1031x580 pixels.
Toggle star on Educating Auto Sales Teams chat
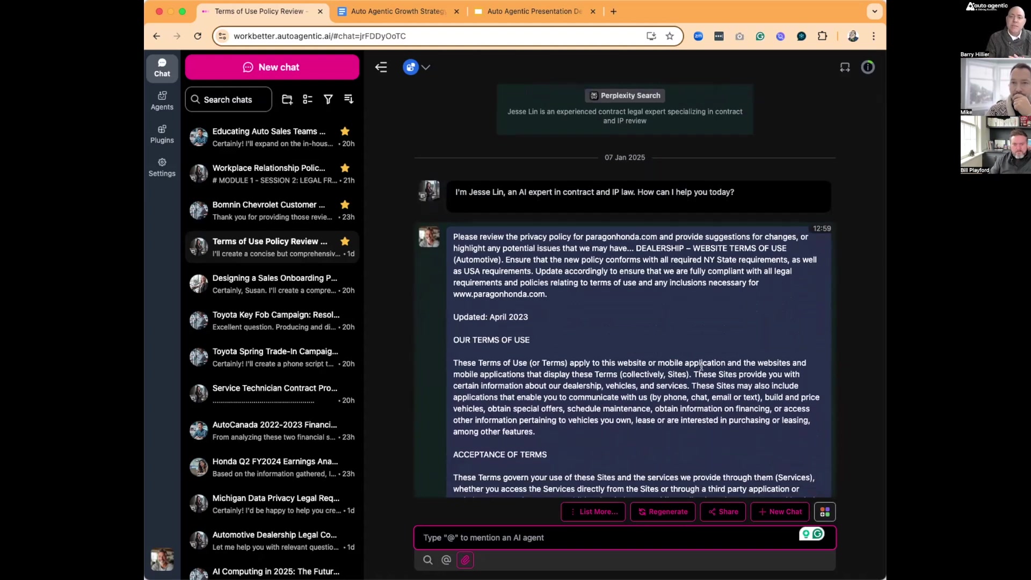tap(345, 131)
